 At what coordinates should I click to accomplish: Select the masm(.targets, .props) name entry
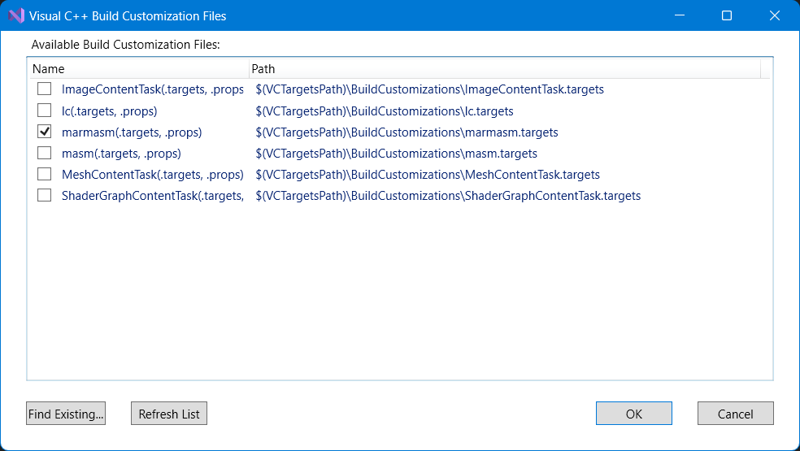121,154
